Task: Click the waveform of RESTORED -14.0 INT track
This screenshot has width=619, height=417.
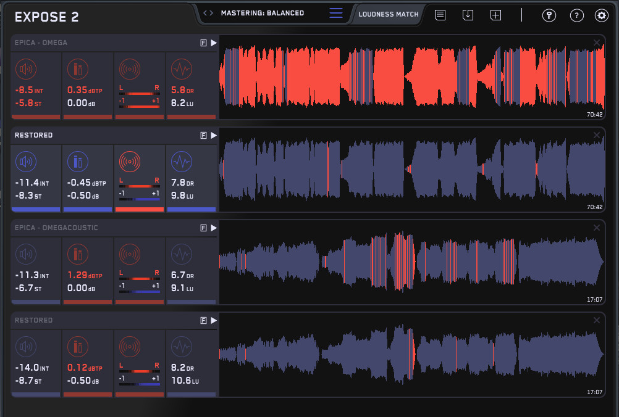Action: (x=412, y=355)
